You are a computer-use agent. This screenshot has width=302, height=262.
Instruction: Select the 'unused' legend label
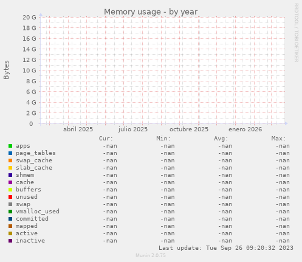[27, 197]
